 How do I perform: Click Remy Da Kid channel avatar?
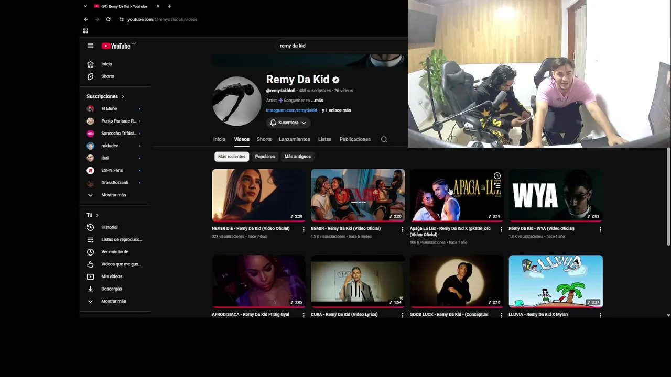236,101
